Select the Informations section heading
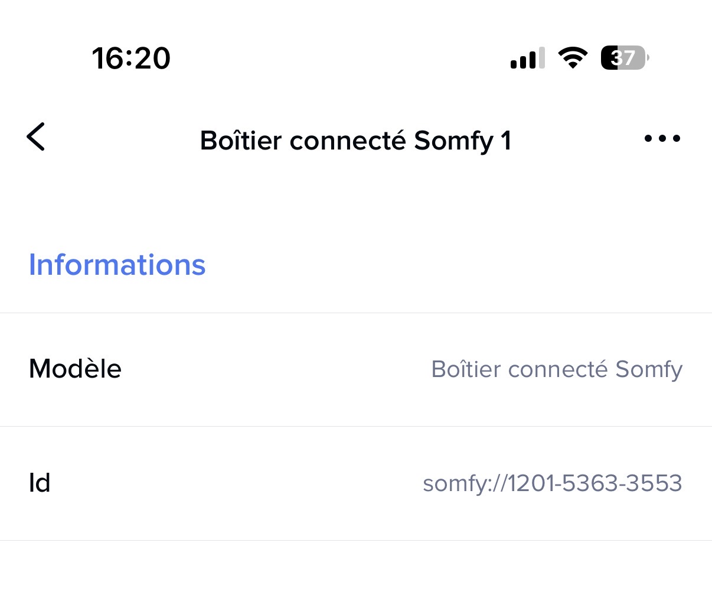Viewport: 712px width, 614px height. [117, 265]
